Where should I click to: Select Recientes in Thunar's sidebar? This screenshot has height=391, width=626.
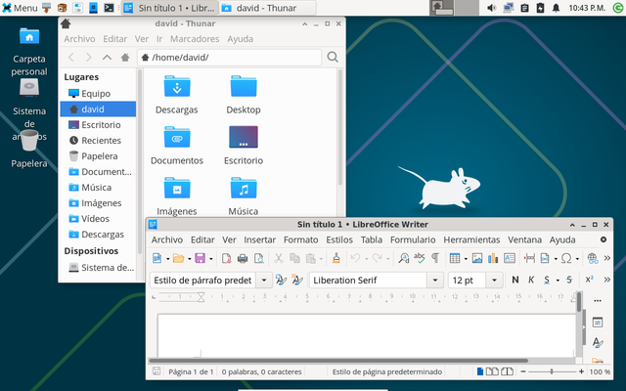coord(98,141)
